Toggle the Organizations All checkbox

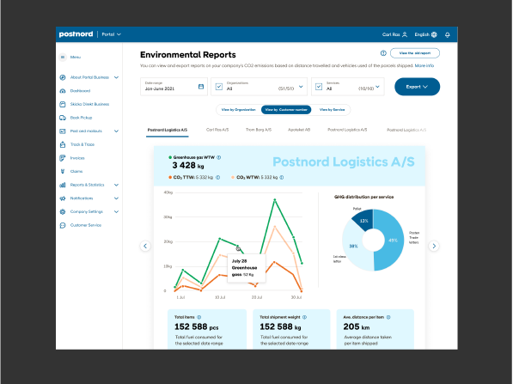(x=219, y=87)
